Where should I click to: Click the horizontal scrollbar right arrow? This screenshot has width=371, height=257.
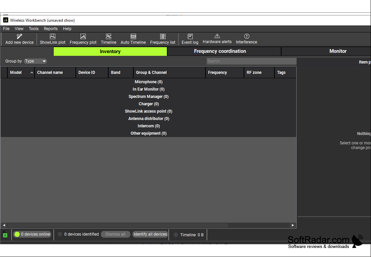pos(293,225)
